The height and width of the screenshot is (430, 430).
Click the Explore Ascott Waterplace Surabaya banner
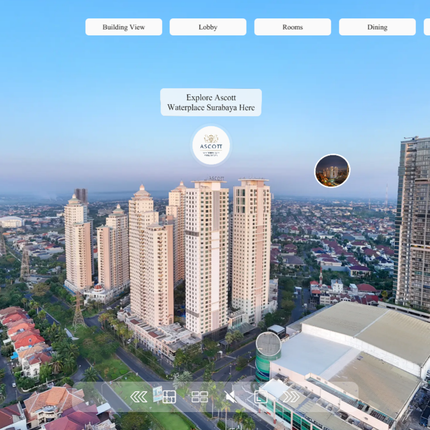point(210,102)
